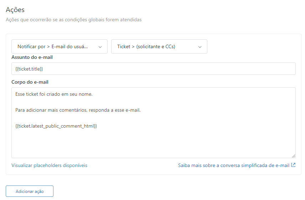This screenshot has height=200, width=305.
Task: Click the {{ticket.latest_public_comment_html}} placeholder line
Action: tap(56, 126)
